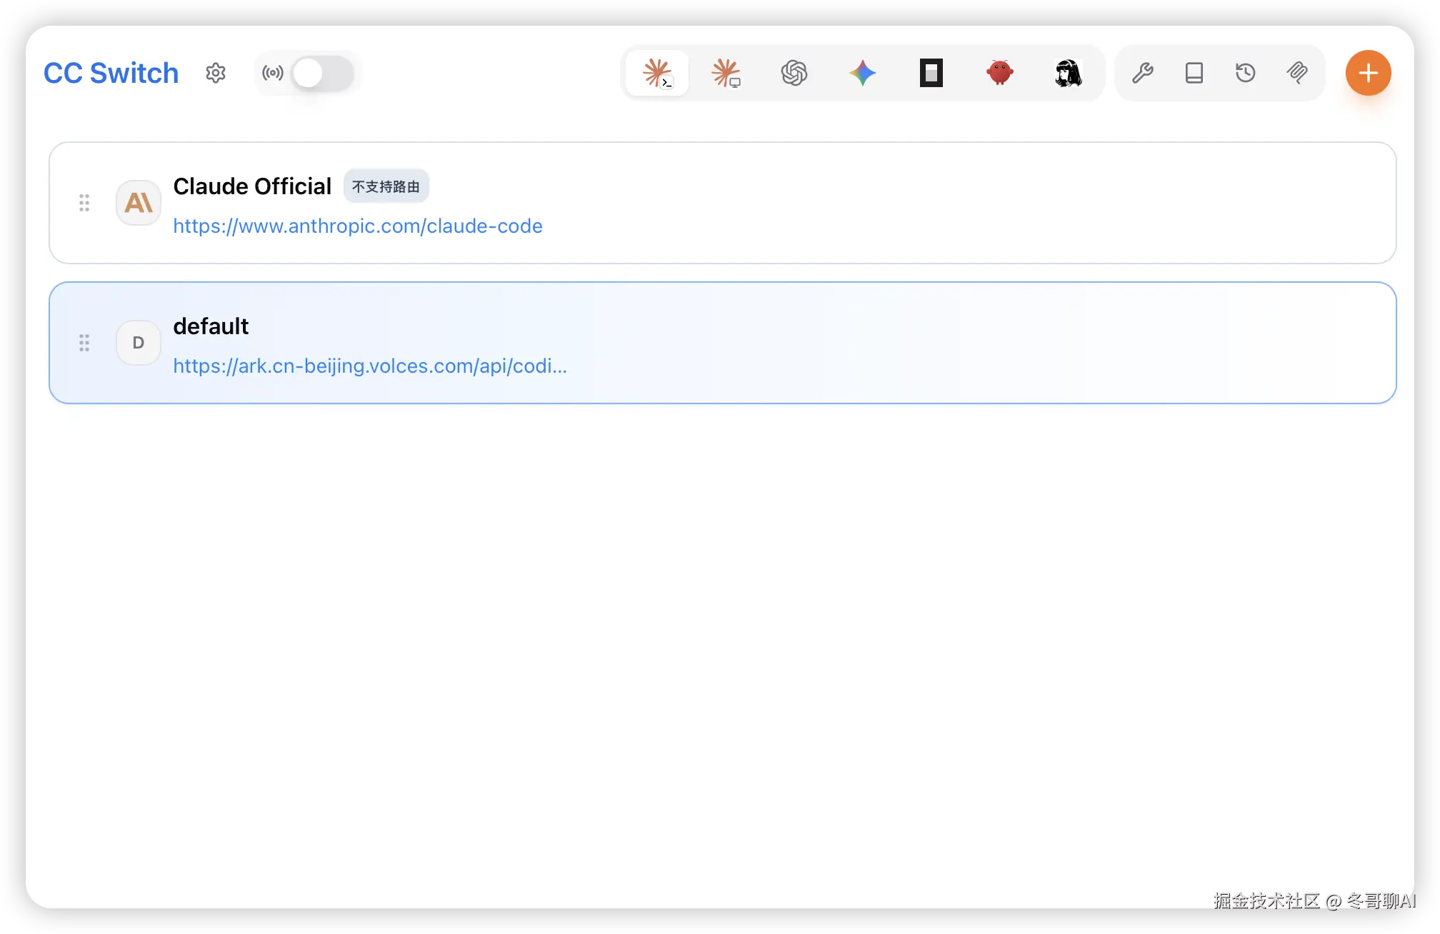Click the drag handle on the default provider
1440x934 pixels.
84,343
